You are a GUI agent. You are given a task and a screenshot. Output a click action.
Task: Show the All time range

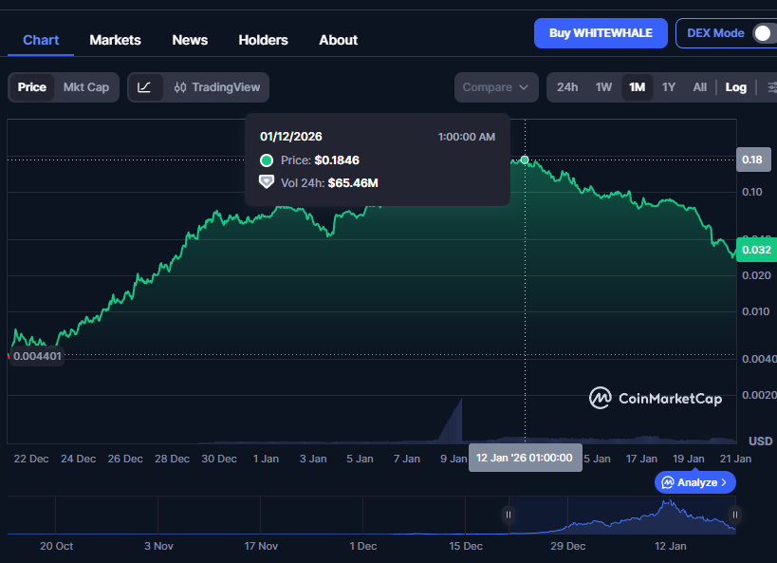point(700,87)
